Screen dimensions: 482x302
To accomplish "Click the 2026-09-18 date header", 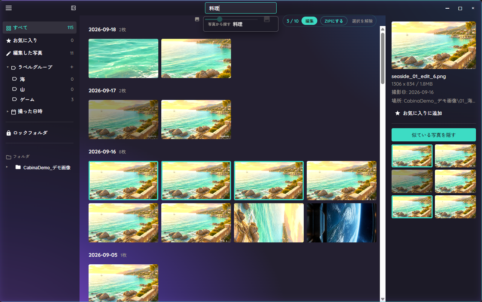I will click(x=102, y=29).
